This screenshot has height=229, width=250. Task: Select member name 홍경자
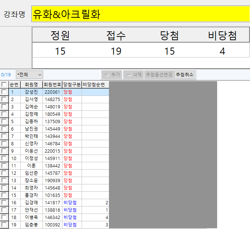coord(31,195)
